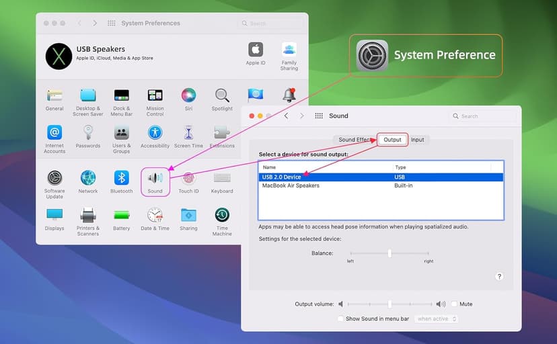Open Software Update preferences

coord(54,177)
